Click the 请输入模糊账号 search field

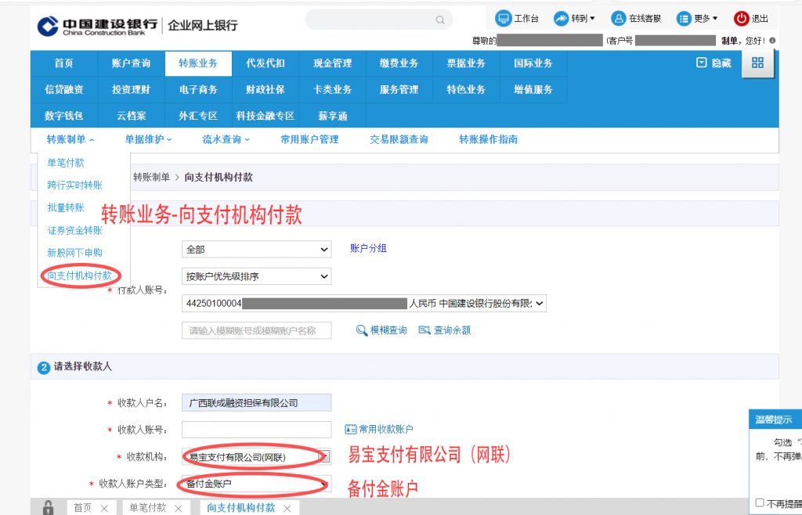pos(256,330)
